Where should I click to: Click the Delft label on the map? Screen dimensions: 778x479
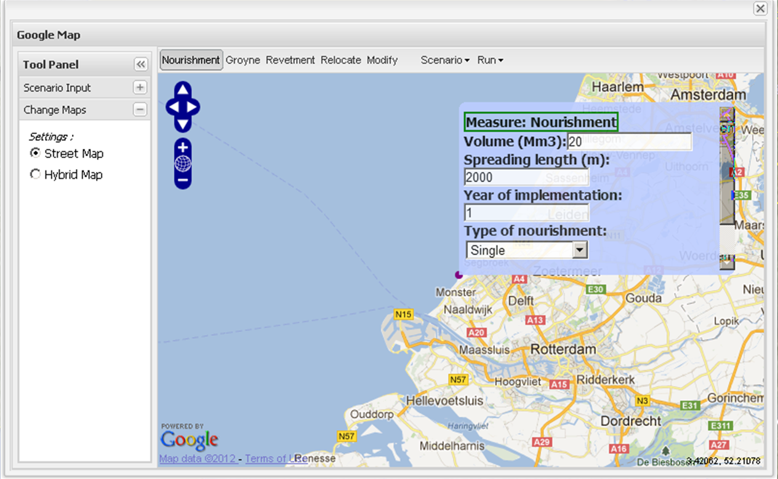[x=521, y=301]
